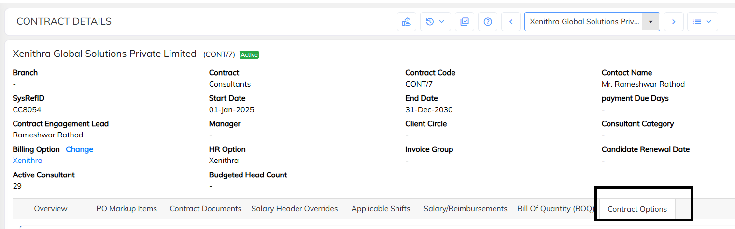Go to next contract with right chevron
This screenshot has width=735, height=229.
674,22
